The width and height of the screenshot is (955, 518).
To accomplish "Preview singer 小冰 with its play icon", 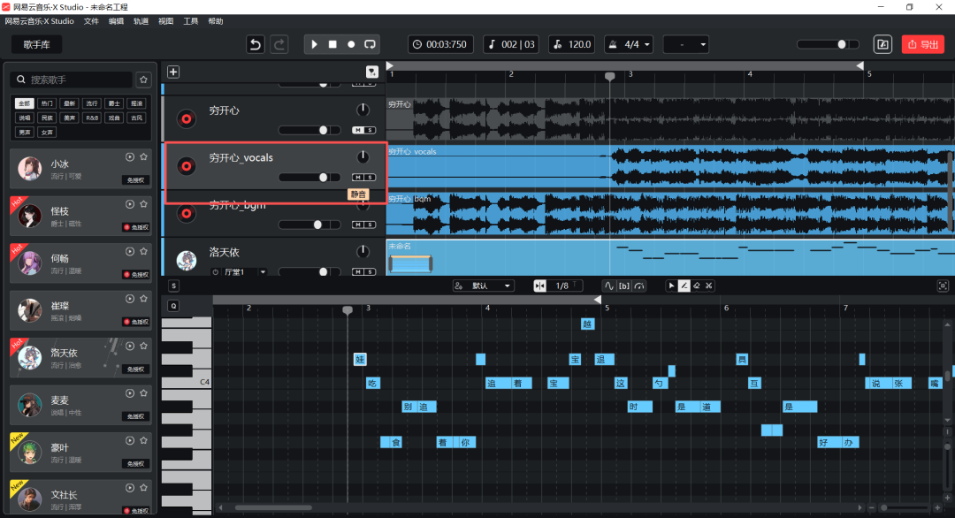I will click(x=129, y=156).
